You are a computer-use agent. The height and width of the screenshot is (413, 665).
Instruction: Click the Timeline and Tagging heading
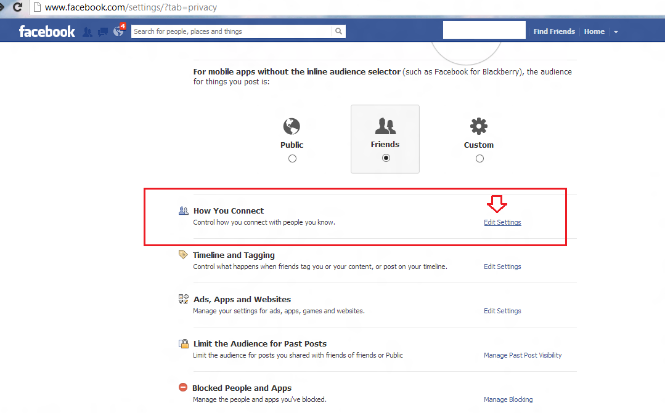point(234,255)
